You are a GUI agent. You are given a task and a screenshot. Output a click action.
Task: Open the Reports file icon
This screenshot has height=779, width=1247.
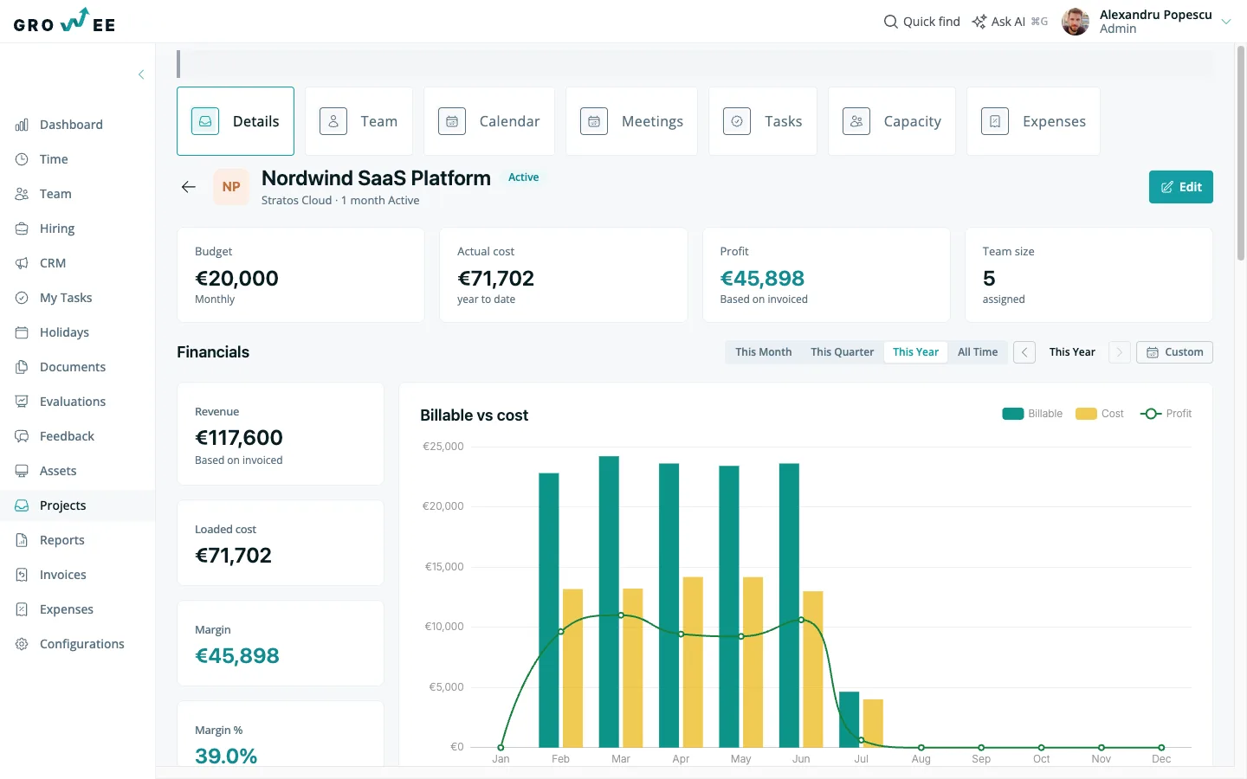tap(22, 540)
